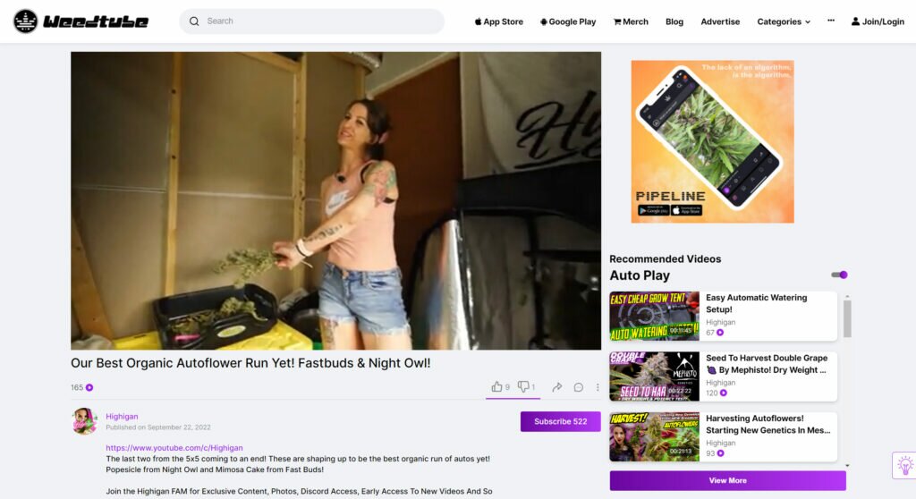
Task: Open Harvesting Autoflowers video title
Action: (768, 424)
